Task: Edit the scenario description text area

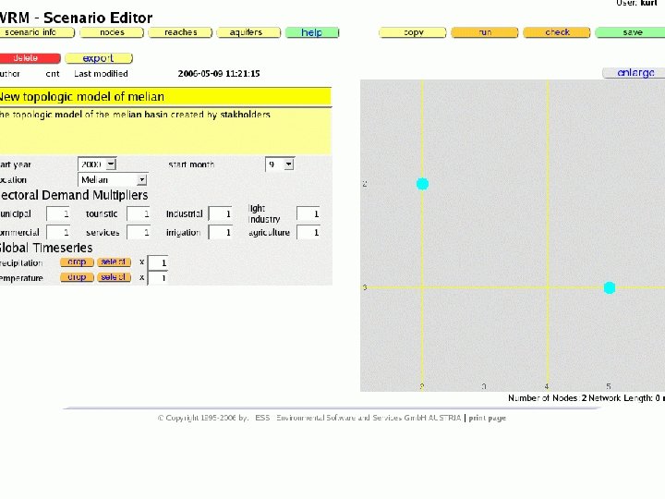Action: click(165, 131)
